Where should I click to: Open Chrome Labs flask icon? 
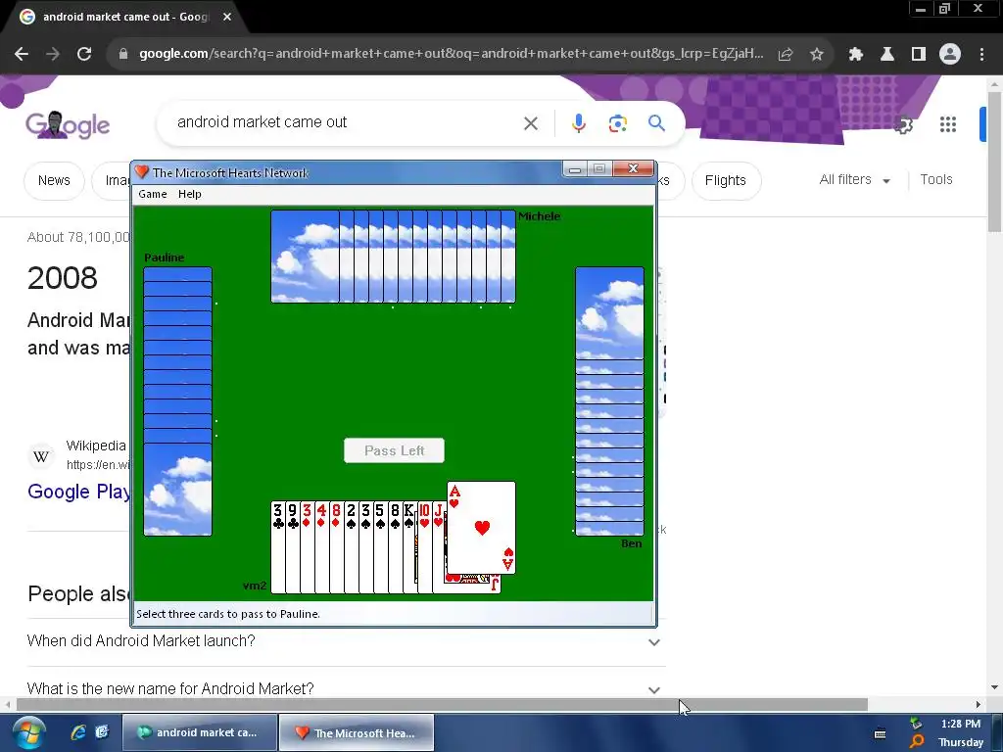click(887, 55)
